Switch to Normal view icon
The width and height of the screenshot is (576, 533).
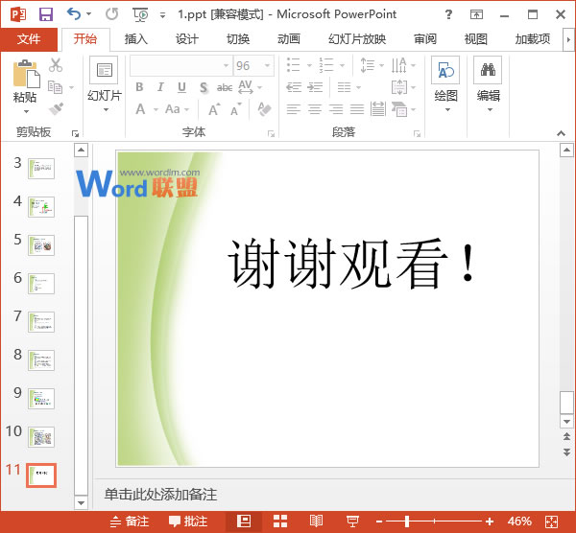click(244, 521)
